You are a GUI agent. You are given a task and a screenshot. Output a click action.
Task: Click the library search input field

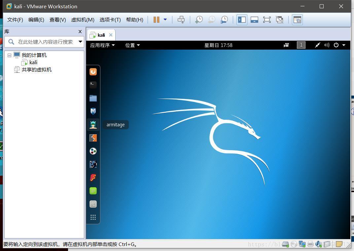45,42
